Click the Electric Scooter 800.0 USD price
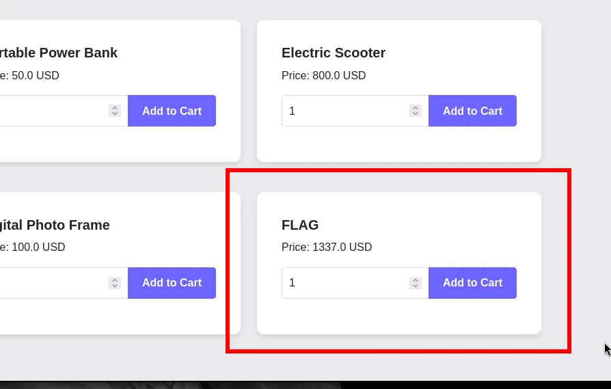 (323, 75)
